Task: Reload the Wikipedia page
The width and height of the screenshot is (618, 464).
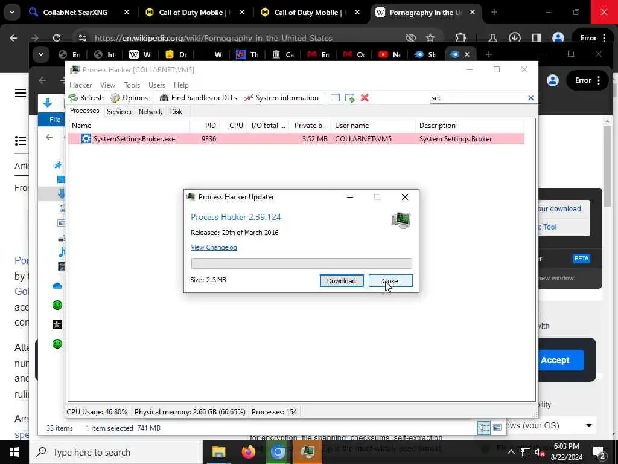Action: pos(57,38)
